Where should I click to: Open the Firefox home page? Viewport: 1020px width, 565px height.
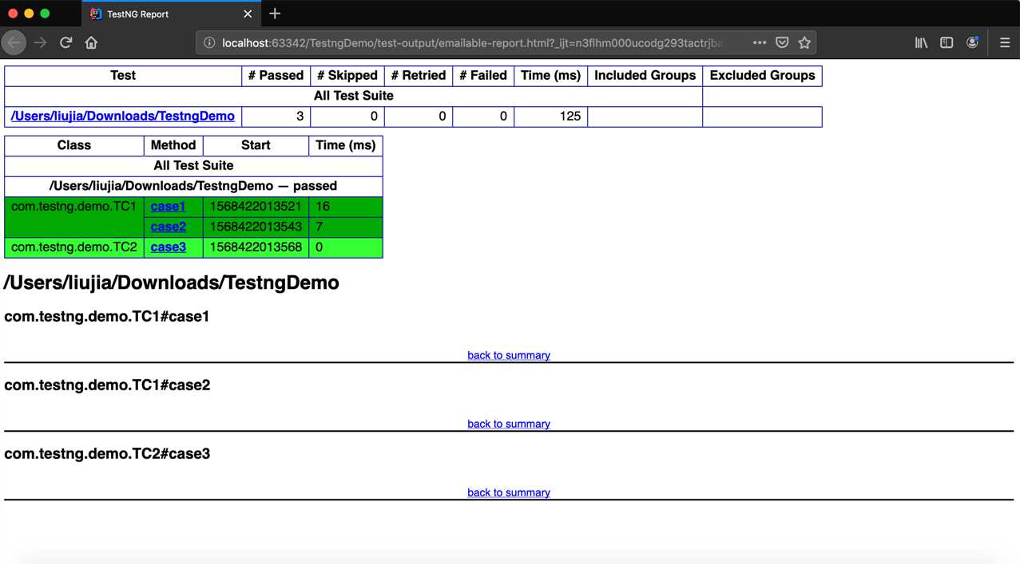91,42
